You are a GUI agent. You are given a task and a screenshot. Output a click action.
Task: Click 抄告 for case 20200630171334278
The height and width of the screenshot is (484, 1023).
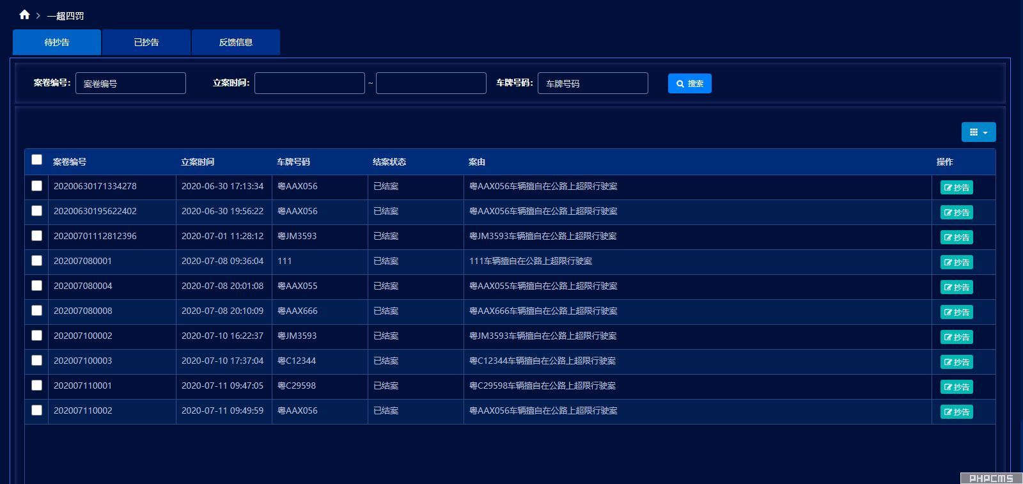957,187
